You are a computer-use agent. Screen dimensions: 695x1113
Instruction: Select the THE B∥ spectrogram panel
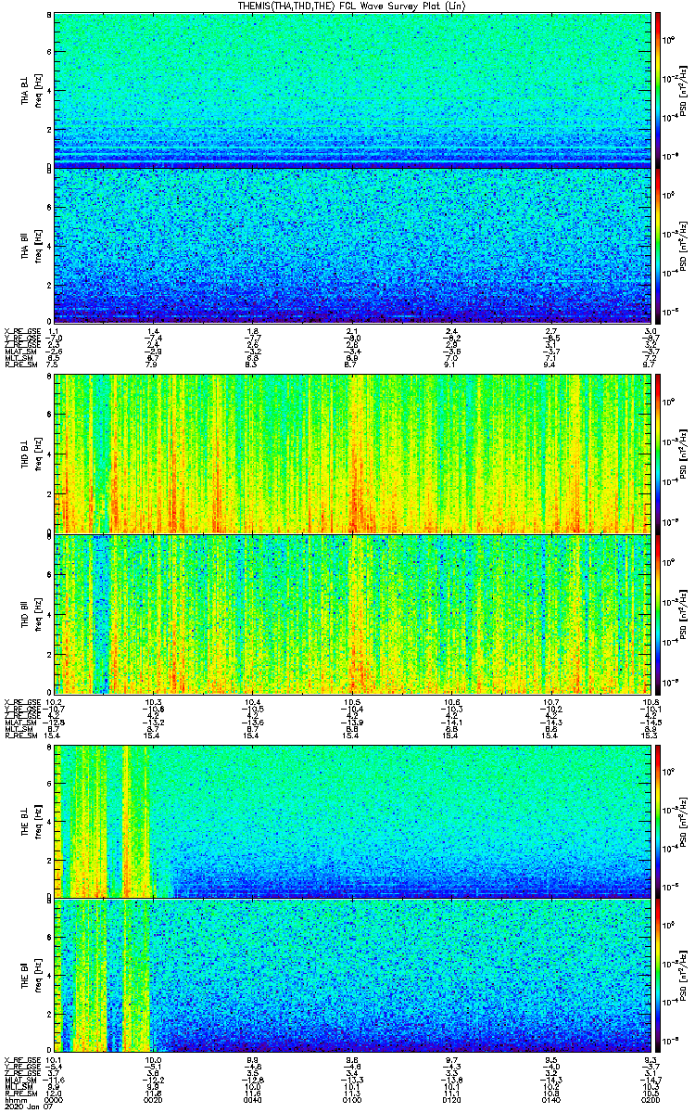[353, 975]
